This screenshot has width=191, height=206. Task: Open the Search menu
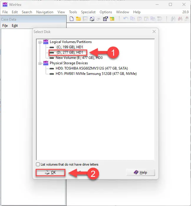click(27, 12)
